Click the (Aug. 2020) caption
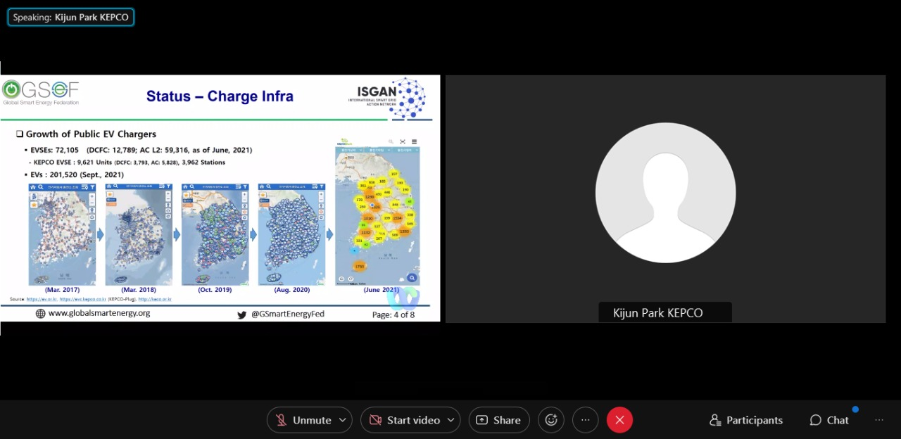Image resolution: width=901 pixels, height=439 pixels. click(292, 290)
